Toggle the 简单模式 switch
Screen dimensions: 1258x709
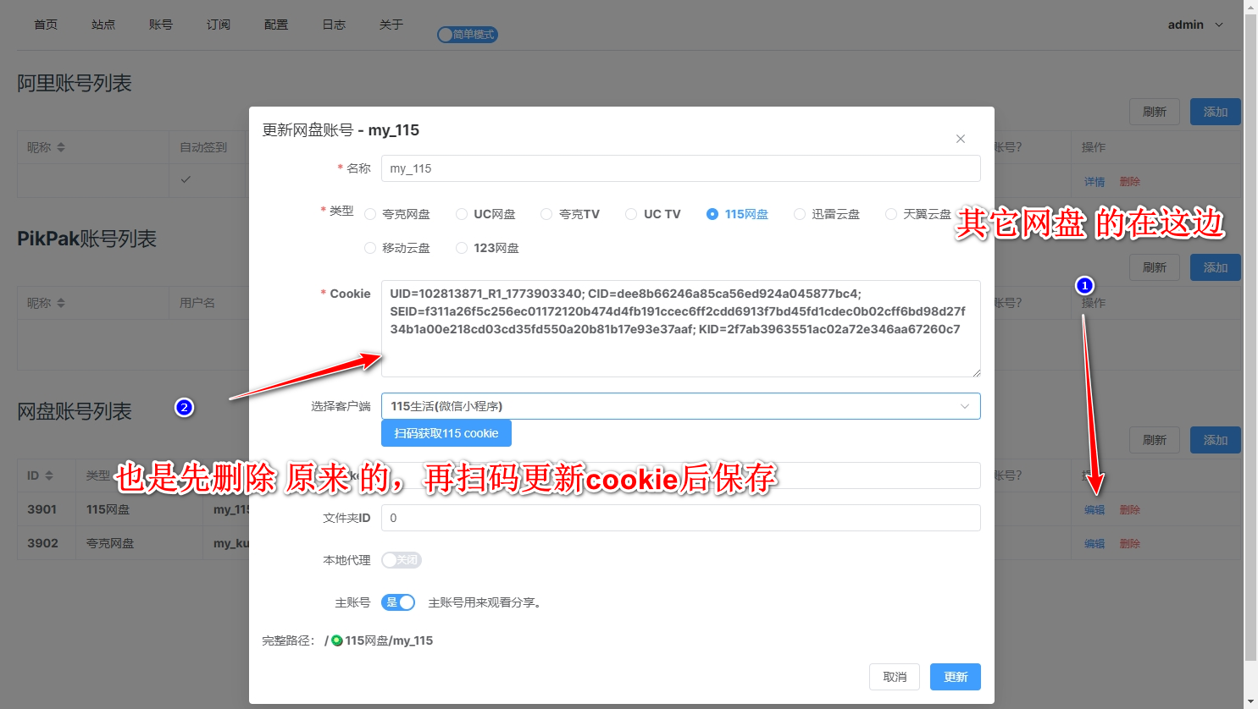tap(467, 35)
